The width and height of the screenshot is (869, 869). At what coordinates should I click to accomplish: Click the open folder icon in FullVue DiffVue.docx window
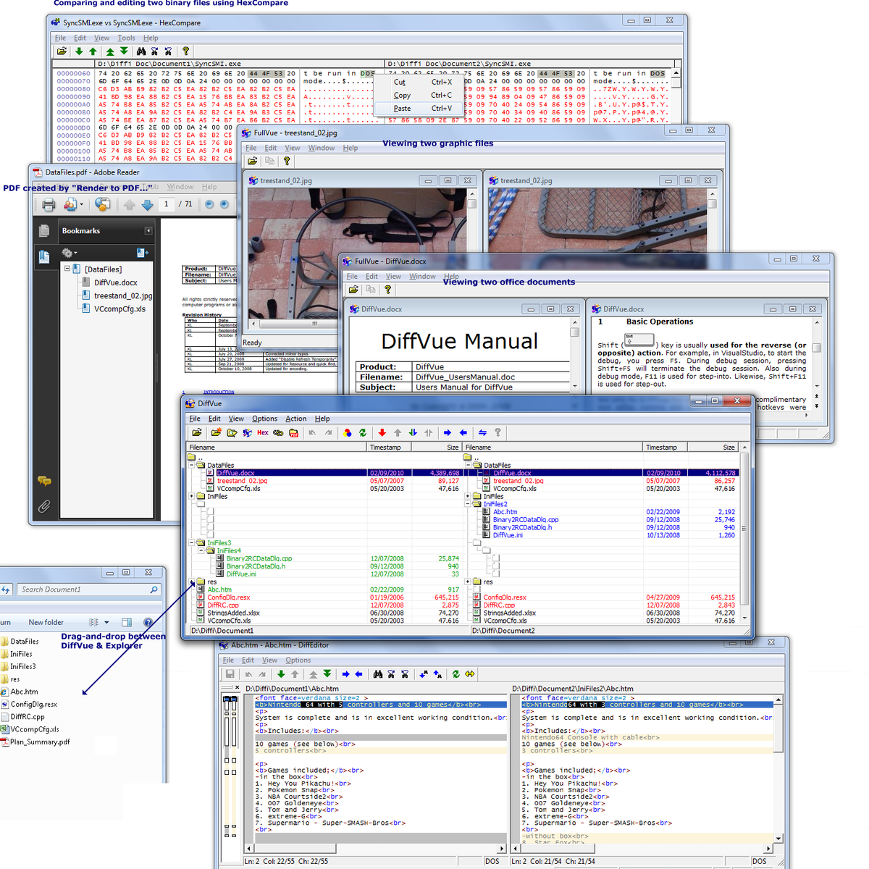pos(353,290)
